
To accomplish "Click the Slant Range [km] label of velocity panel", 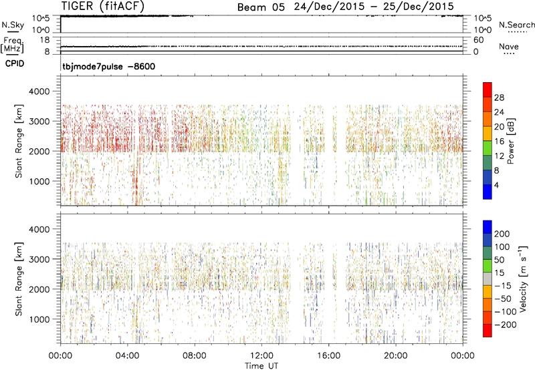I will [19, 279].
